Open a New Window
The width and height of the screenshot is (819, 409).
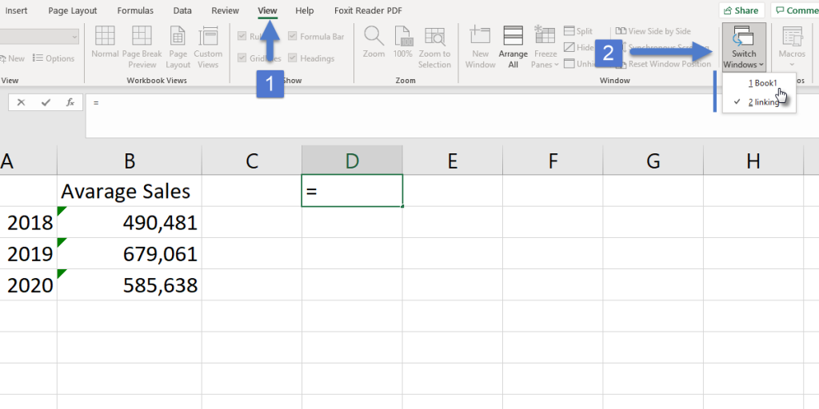tap(480, 46)
